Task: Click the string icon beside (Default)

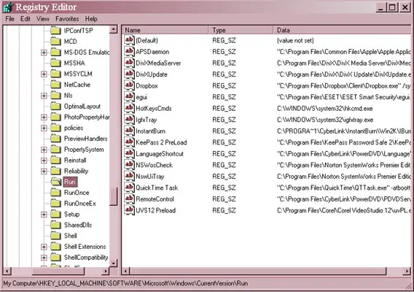Action: click(129, 40)
